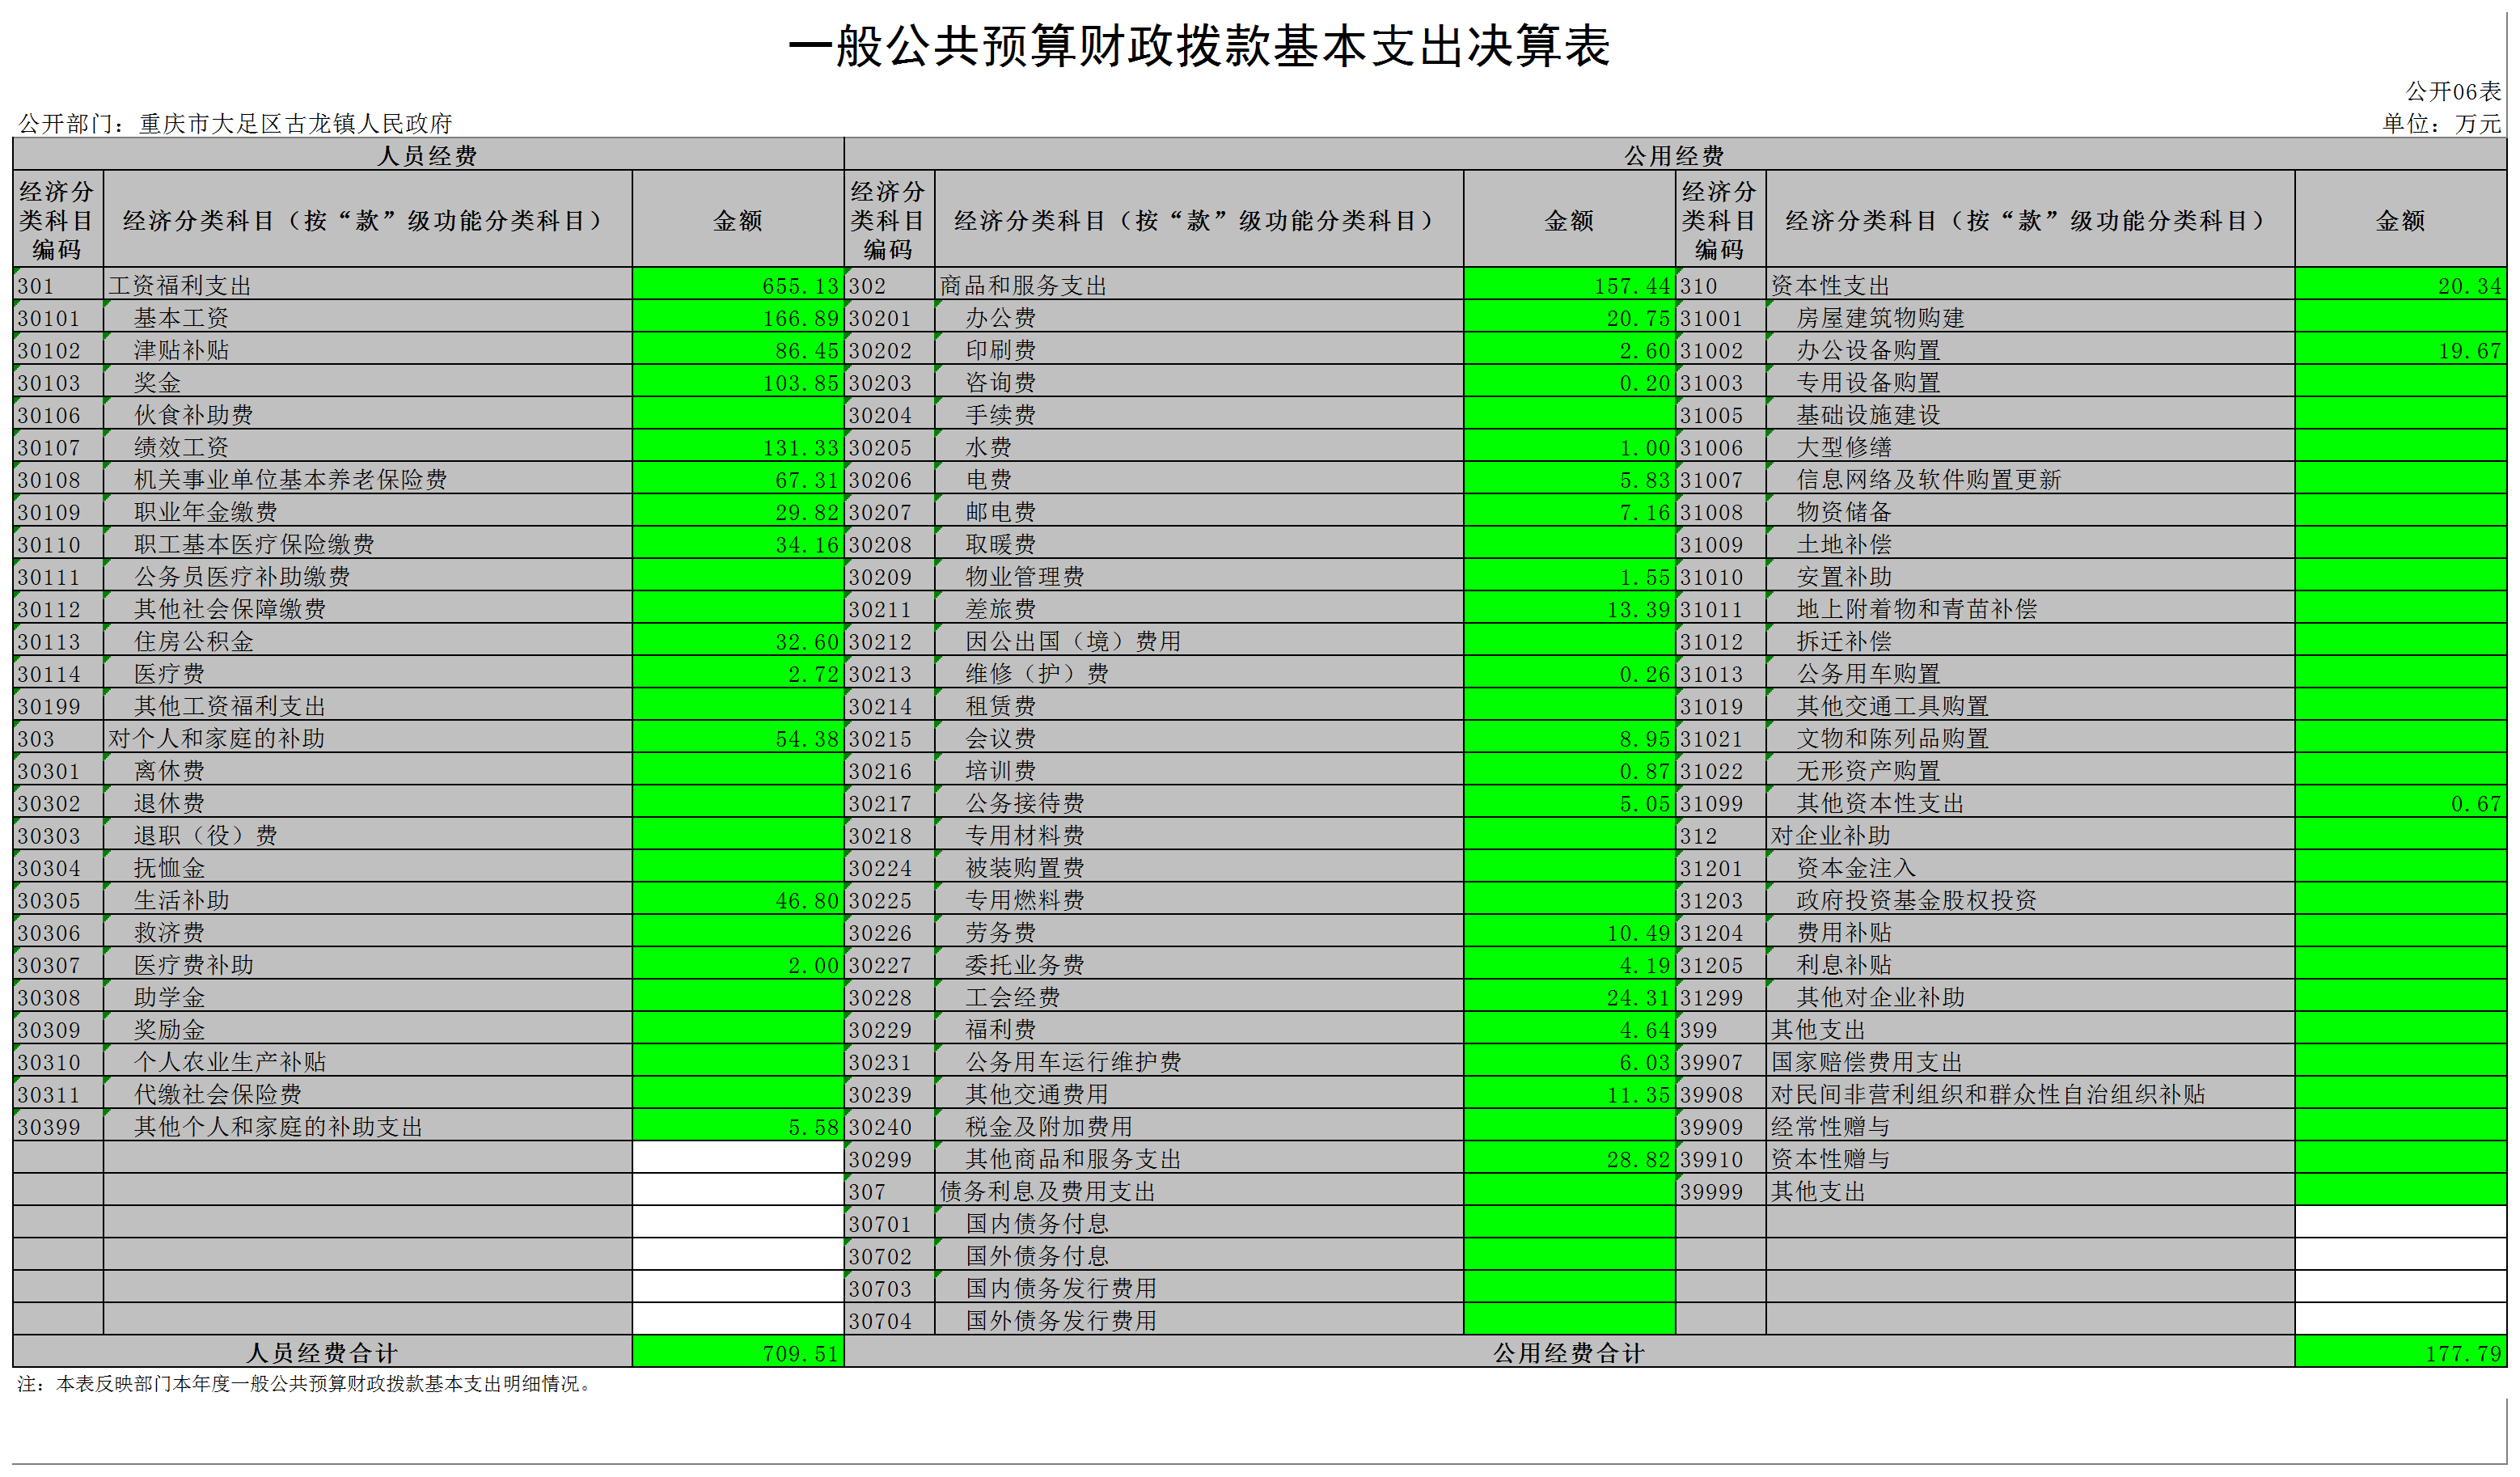
Task: Select the code cell 30114
Action: (x=58, y=673)
